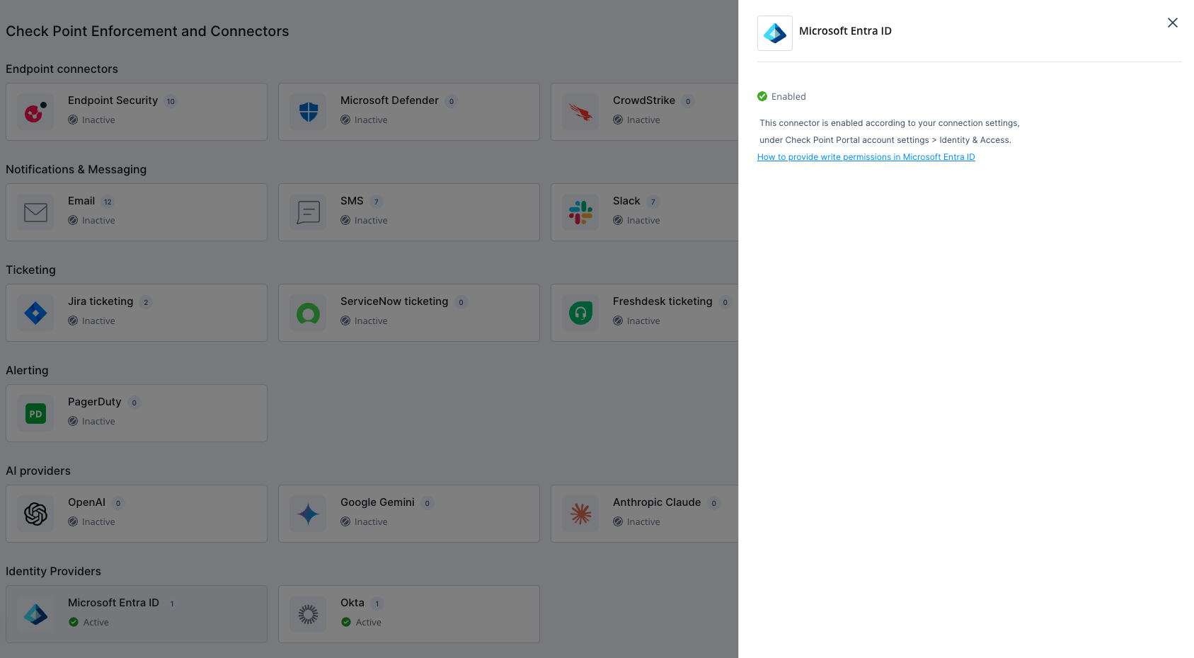Click the Microsoft Entra ID logo in panel header

(775, 33)
